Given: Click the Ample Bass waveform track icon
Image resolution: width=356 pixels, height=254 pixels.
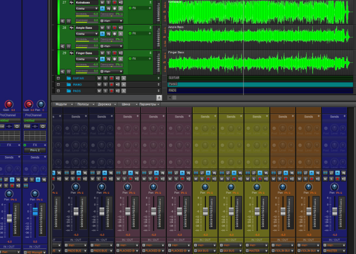Looking at the screenshot, I should [71, 27].
